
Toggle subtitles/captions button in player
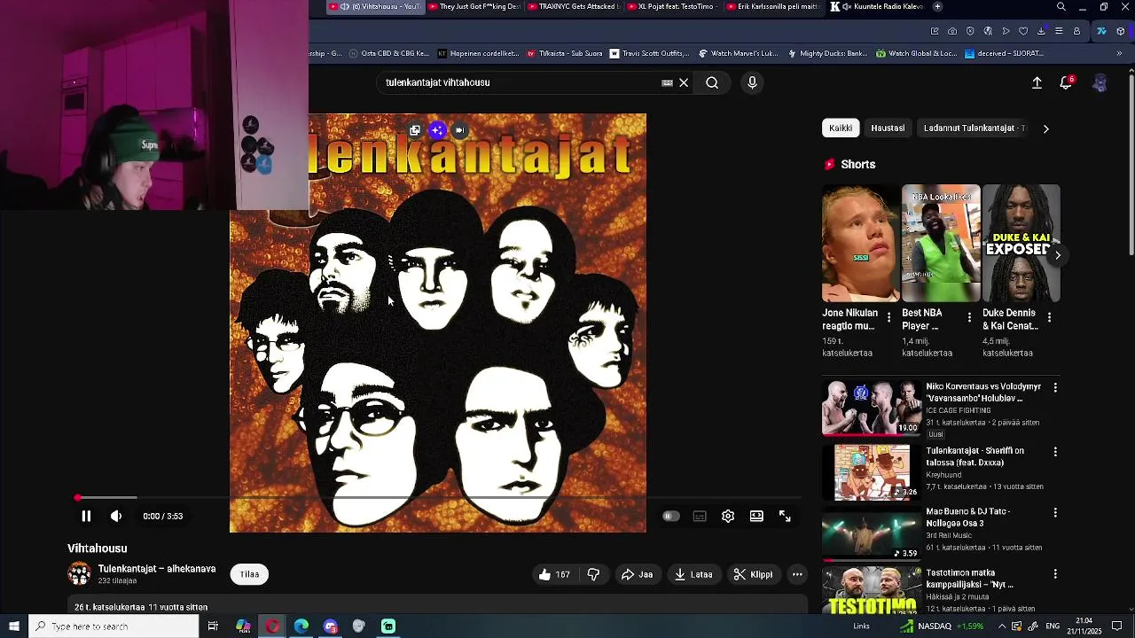point(700,516)
